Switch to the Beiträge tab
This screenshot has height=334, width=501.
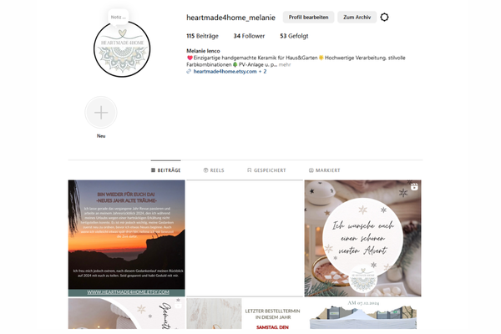point(166,170)
